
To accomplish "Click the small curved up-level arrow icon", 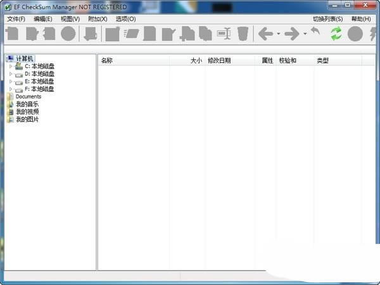I will tap(315, 31).
